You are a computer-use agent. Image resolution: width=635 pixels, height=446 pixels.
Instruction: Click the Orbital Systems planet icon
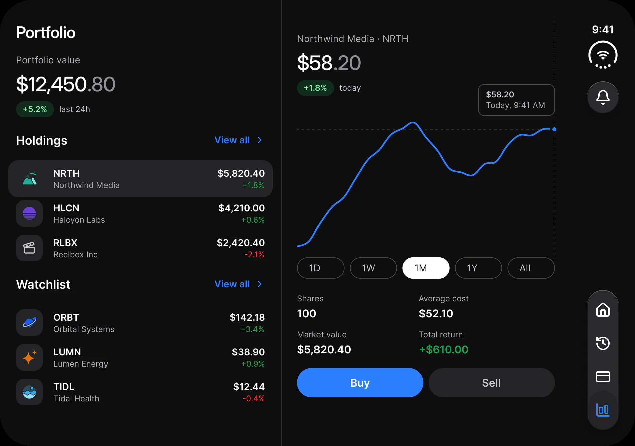click(x=29, y=323)
